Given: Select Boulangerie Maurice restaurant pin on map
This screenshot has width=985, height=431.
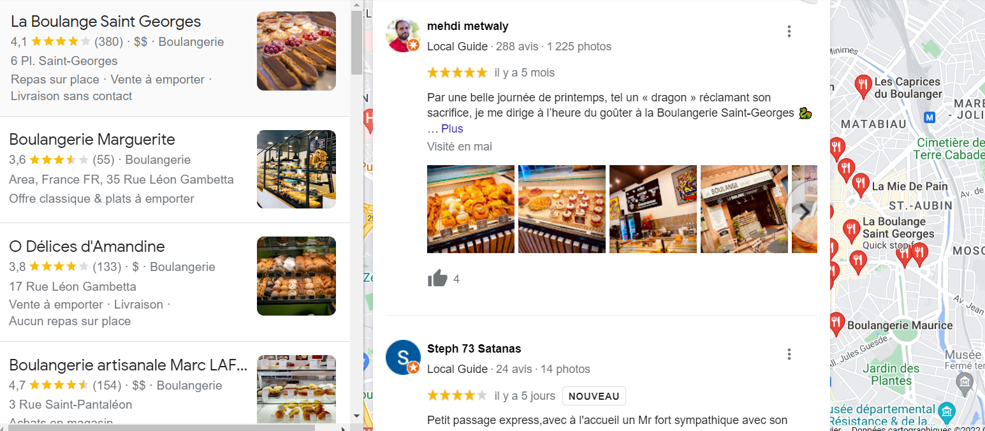Looking at the screenshot, I should 837,324.
